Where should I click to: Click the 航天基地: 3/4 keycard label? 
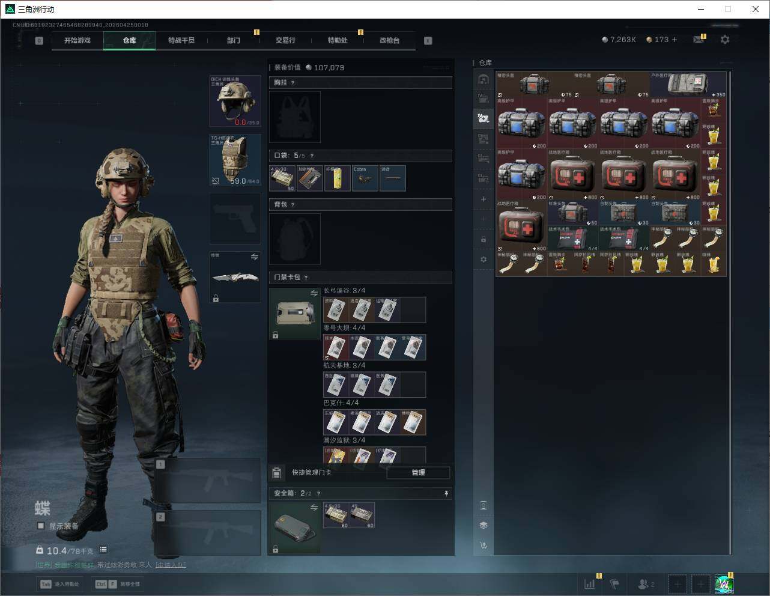pyautogui.click(x=344, y=365)
